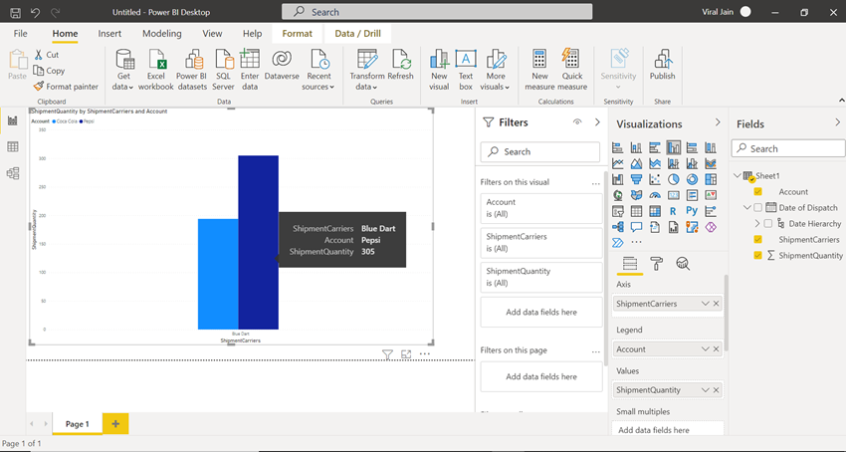Select the Page 1 tab
Image resolution: width=846 pixels, height=452 pixels.
(78, 424)
